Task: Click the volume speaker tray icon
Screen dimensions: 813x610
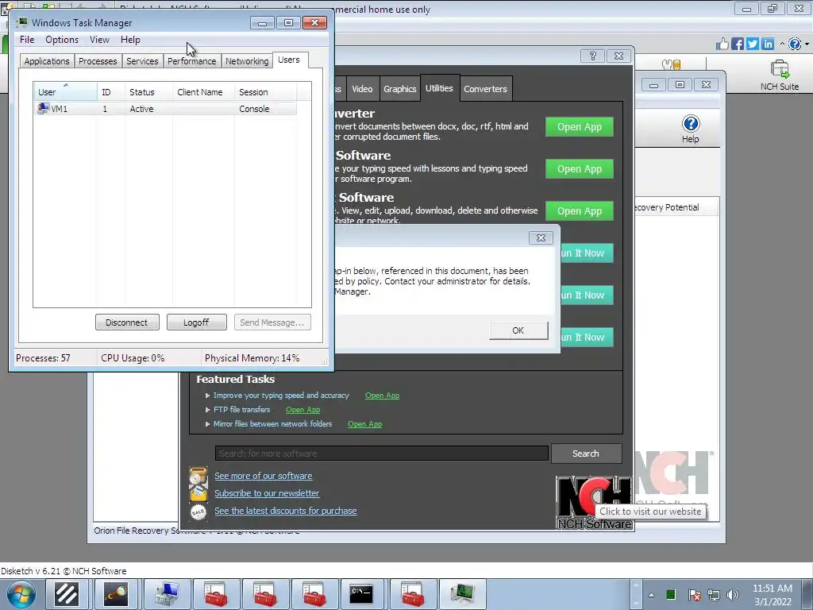Action: click(x=733, y=595)
